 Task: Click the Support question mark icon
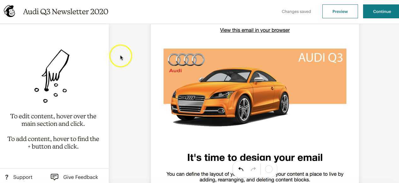point(7,177)
